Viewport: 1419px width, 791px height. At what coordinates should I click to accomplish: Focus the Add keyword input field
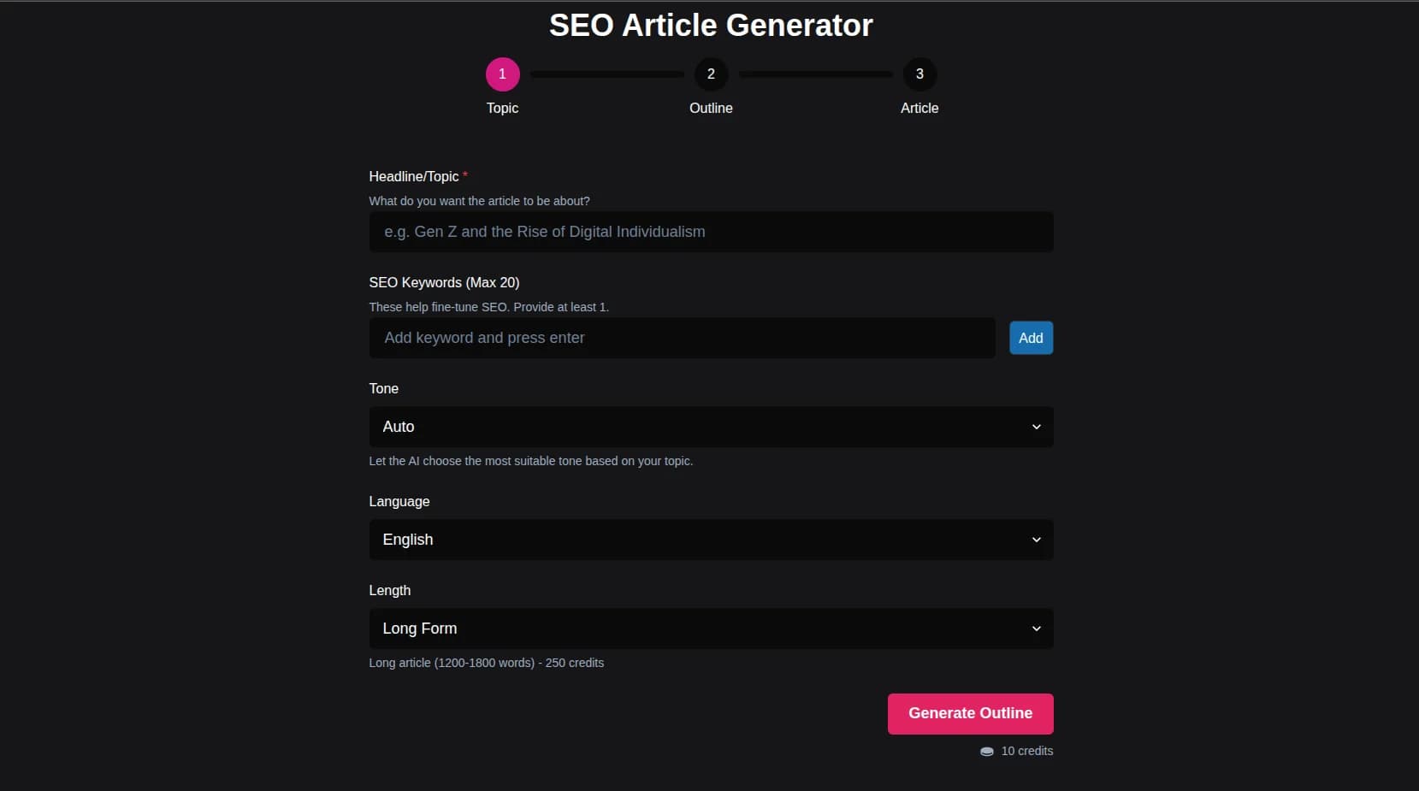coord(681,338)
